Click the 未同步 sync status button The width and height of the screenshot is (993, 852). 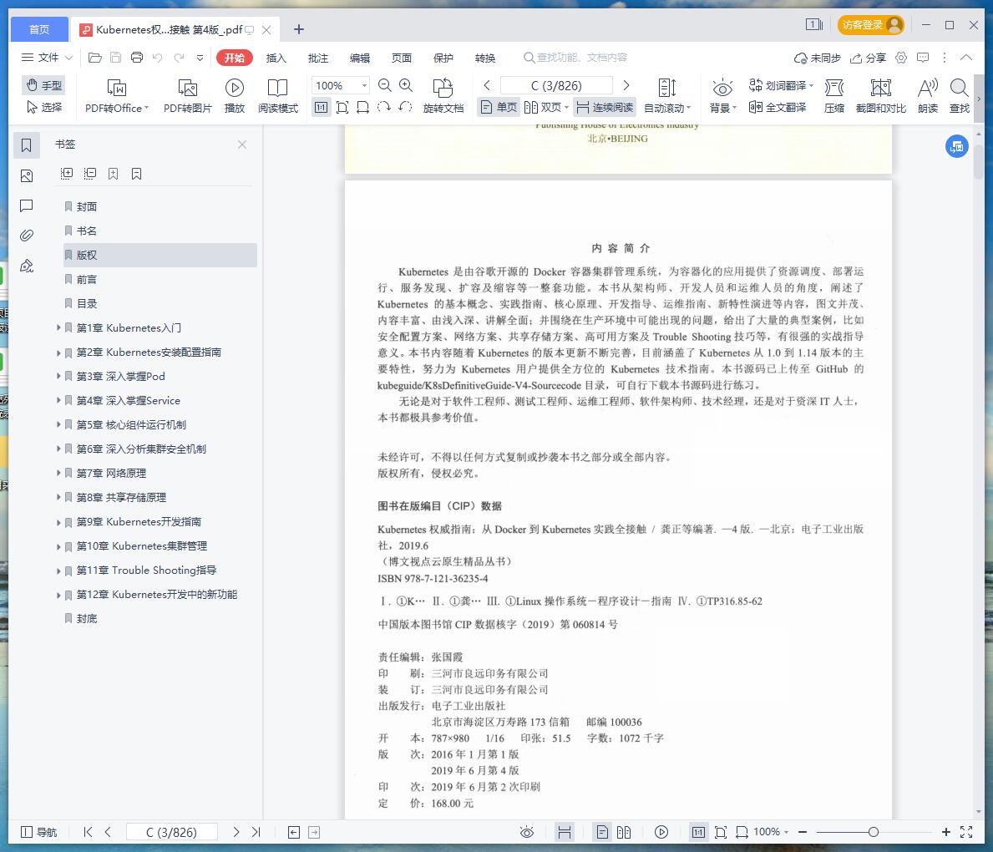pyautogui.click(x=818, y=58)
